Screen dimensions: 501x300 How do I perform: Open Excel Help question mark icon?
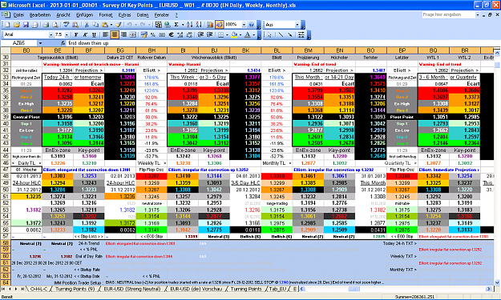pyautogui.click(x=252, y=25)
